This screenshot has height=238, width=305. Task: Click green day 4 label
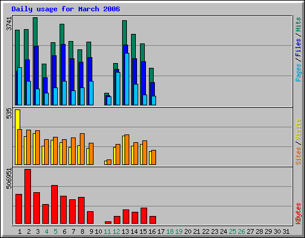[46, 231]
